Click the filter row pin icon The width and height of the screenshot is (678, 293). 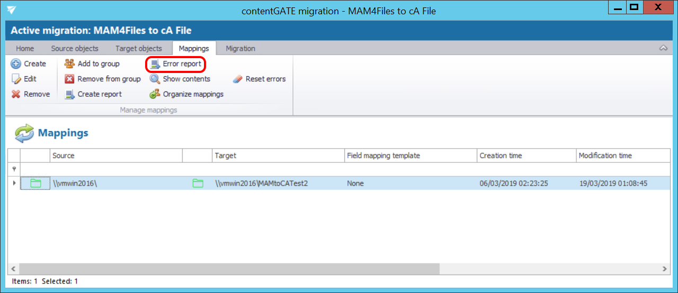14,170
